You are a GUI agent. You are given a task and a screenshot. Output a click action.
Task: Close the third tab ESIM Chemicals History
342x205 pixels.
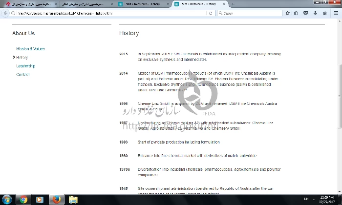click(x=168, y=4)
